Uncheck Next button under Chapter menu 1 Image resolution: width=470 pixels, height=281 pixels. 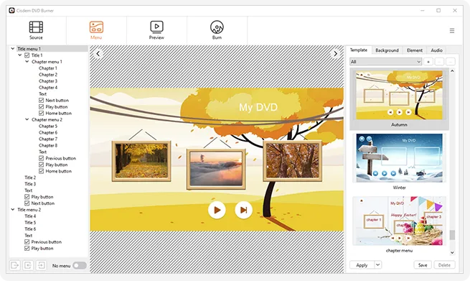[x=42, y=101]
